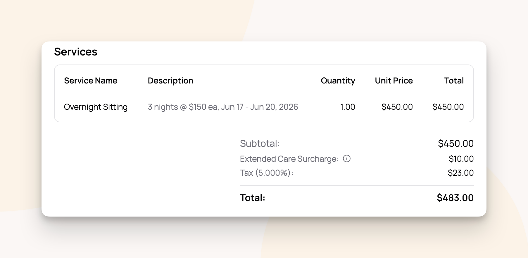Click the Services heading
Image resolution: width=528 pixels, height=258 pixels.
[x=76, y=52]
